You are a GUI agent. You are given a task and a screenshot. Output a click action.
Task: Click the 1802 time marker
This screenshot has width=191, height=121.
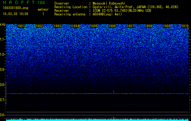tap(39, 26)
